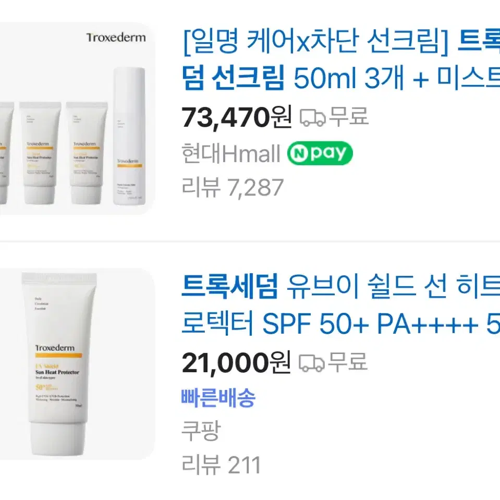500x500 pixels.
Task: Click the delivery truck icon next to 21,000원
Action: tap(312, 363)
